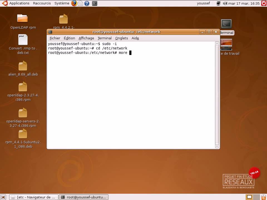This screenshot has width=267, height=200.
Task: Open the trash icon in bottom panel
Action: (264, 197)
